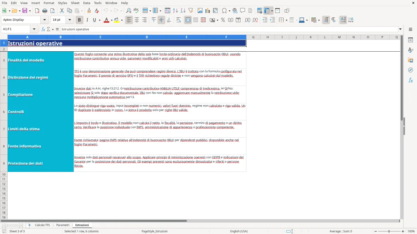Expand the Name Box dropdown
Viewport: 417px width, 234px height.
point(34,29)
